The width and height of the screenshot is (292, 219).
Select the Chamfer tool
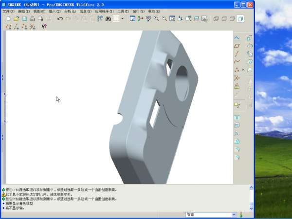coord(237,157)
